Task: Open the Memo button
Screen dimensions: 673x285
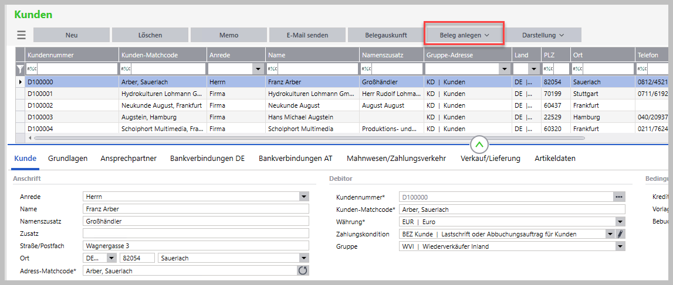Action: pyautogui.click(x=229, y=35)
